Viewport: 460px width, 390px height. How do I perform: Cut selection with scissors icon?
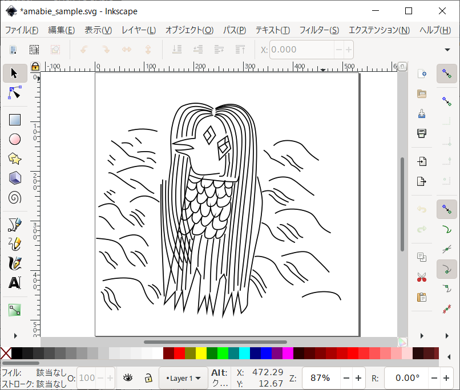coord(422,277)
